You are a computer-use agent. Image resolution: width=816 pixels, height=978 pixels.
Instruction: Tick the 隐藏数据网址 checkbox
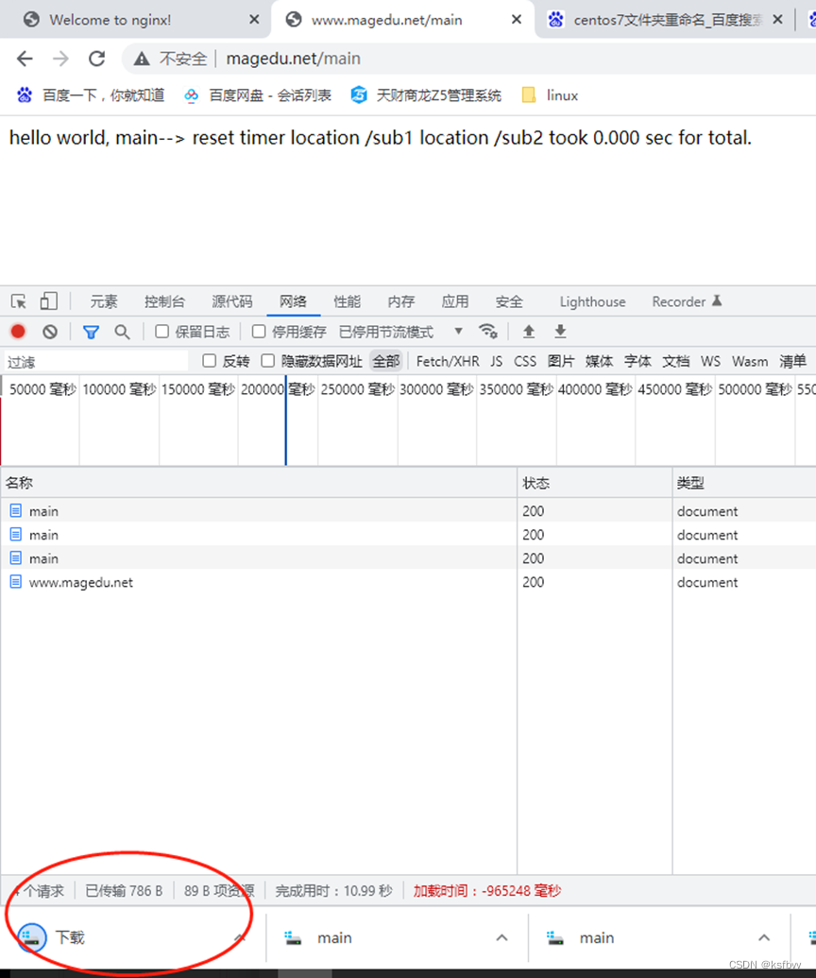(268, 361)
